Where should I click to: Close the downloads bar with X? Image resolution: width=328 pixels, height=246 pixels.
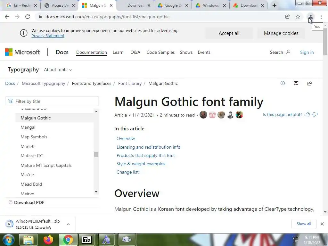point(322,224)
